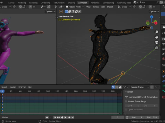Play animation in reverse

tap(62, 118)
